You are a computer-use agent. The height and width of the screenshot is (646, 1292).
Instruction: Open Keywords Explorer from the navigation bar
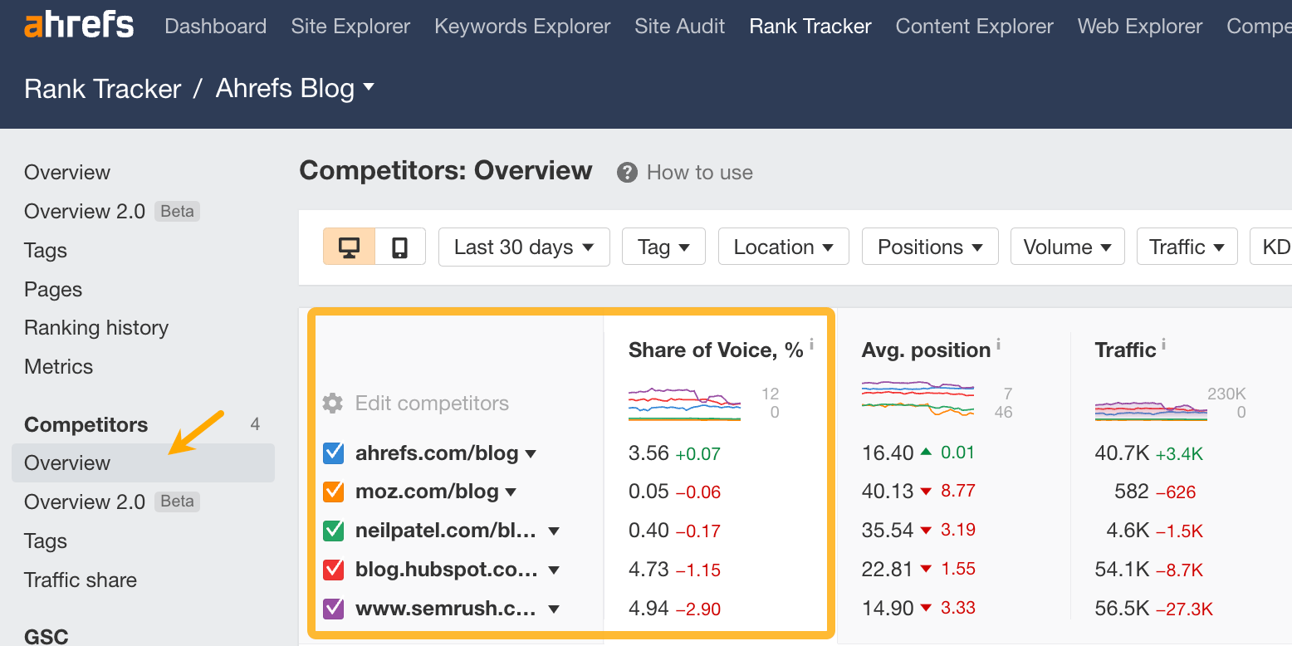pyautogui.click(x=521, y=26)
